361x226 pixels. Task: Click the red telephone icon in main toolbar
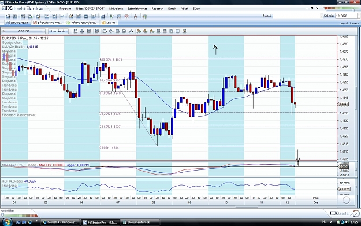coord(126,16)
